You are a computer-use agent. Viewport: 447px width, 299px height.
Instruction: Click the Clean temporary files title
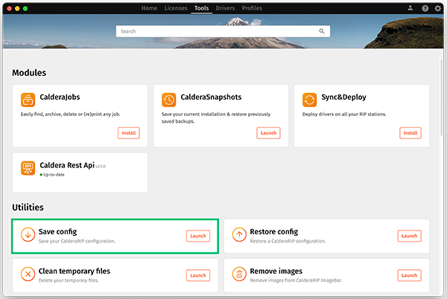click(74, 271)
